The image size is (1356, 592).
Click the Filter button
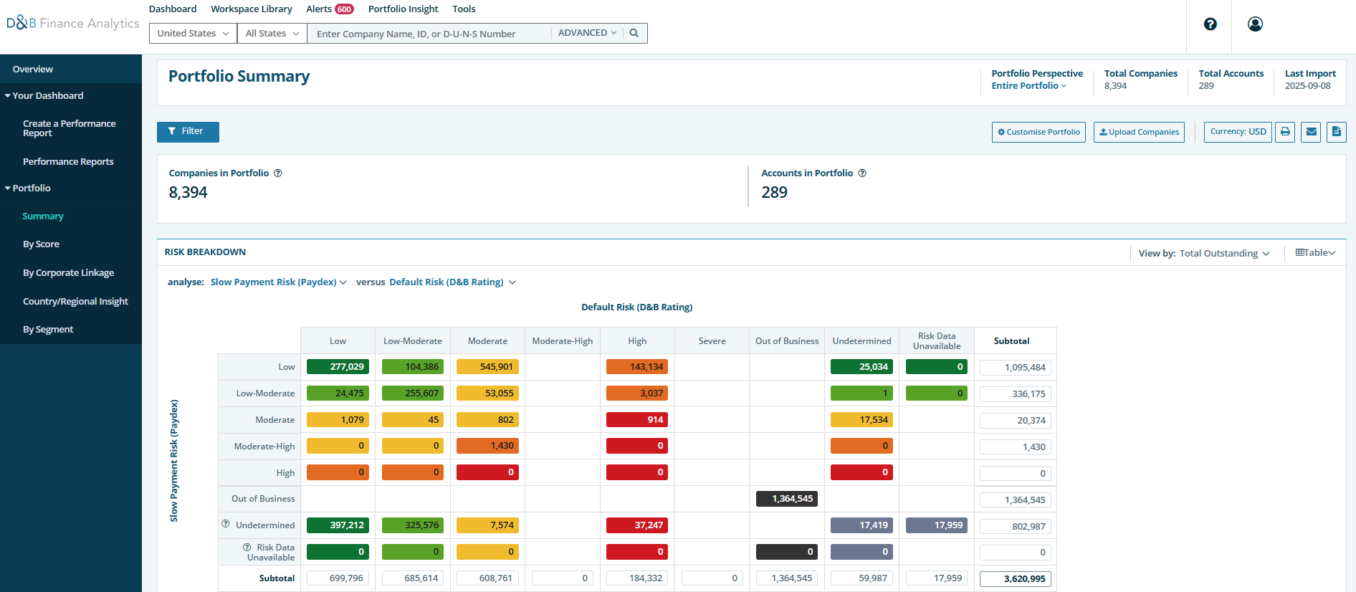coord(188,132)
